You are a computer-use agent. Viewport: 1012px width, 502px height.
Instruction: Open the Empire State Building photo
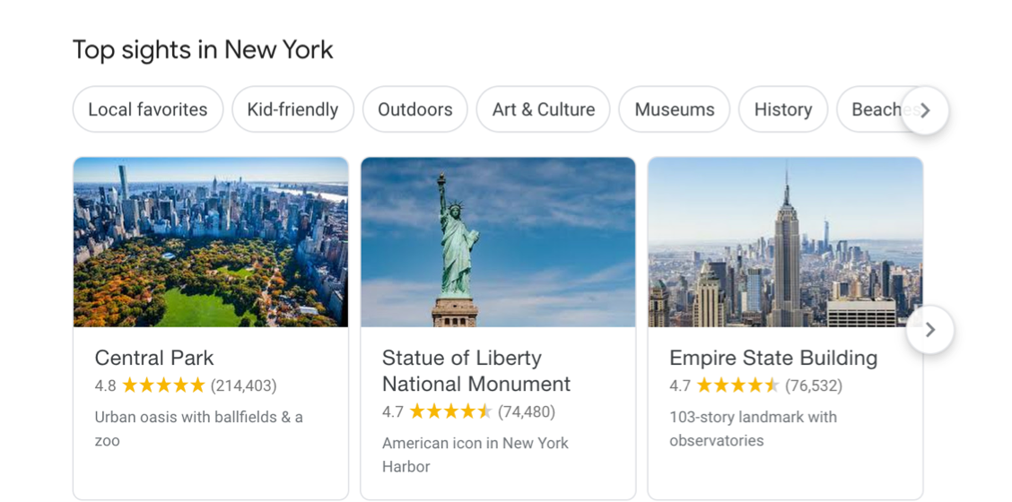785,242
